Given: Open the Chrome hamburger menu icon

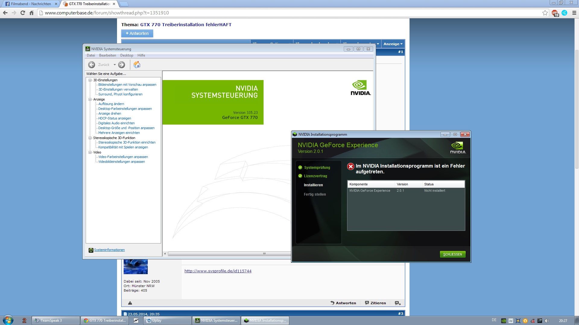Looking at the screenshot, I should 574,13.
